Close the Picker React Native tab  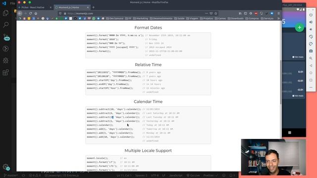click(51, 7)
